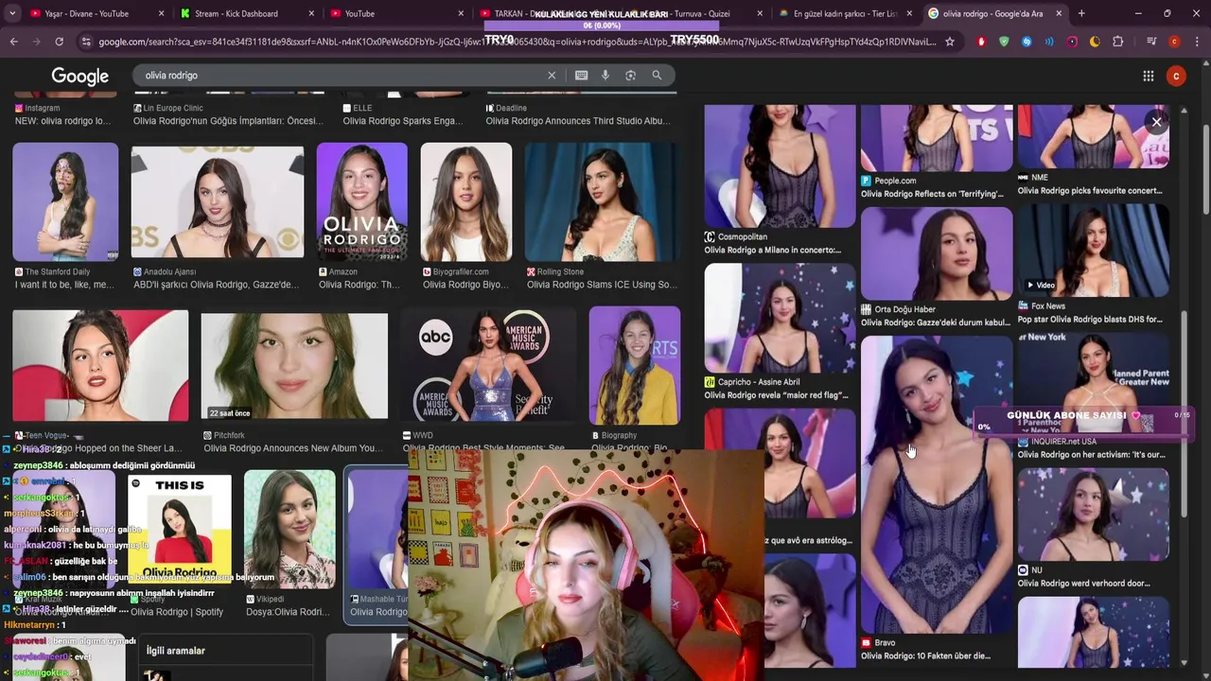Screen dimensions: 1211x681
Task: Open the Shazam extension icon
Action: 1027,42
